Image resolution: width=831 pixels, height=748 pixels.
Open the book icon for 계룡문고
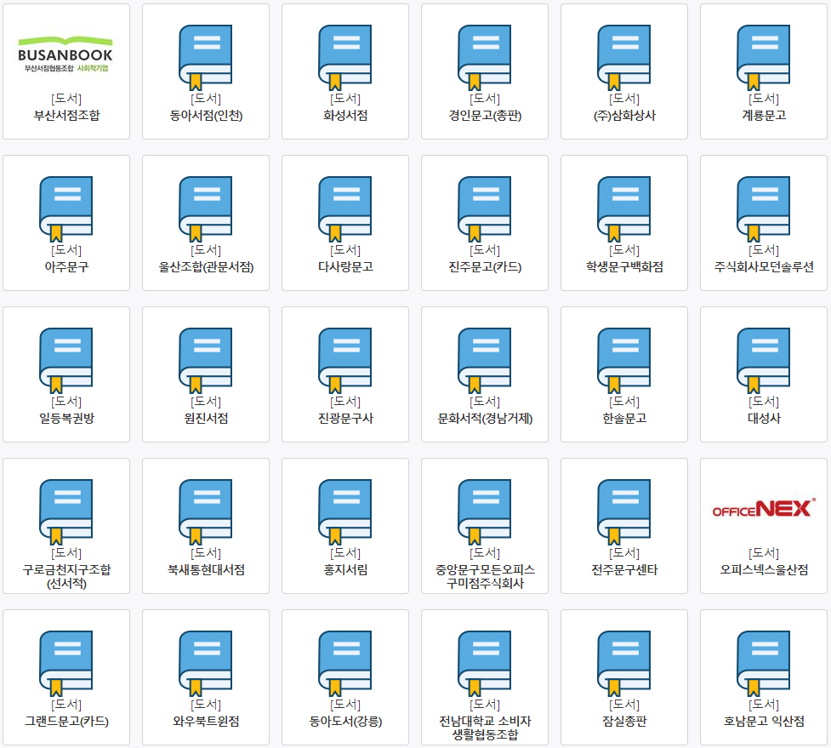tap(763, 57)
